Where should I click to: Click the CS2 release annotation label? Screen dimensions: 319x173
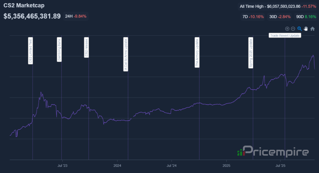(86, 48)
